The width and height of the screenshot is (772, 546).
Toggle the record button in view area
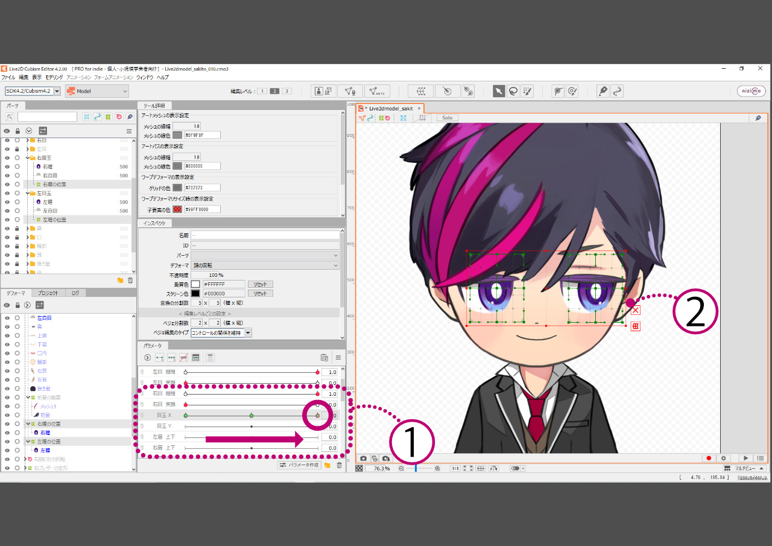(x=709, y=459)
